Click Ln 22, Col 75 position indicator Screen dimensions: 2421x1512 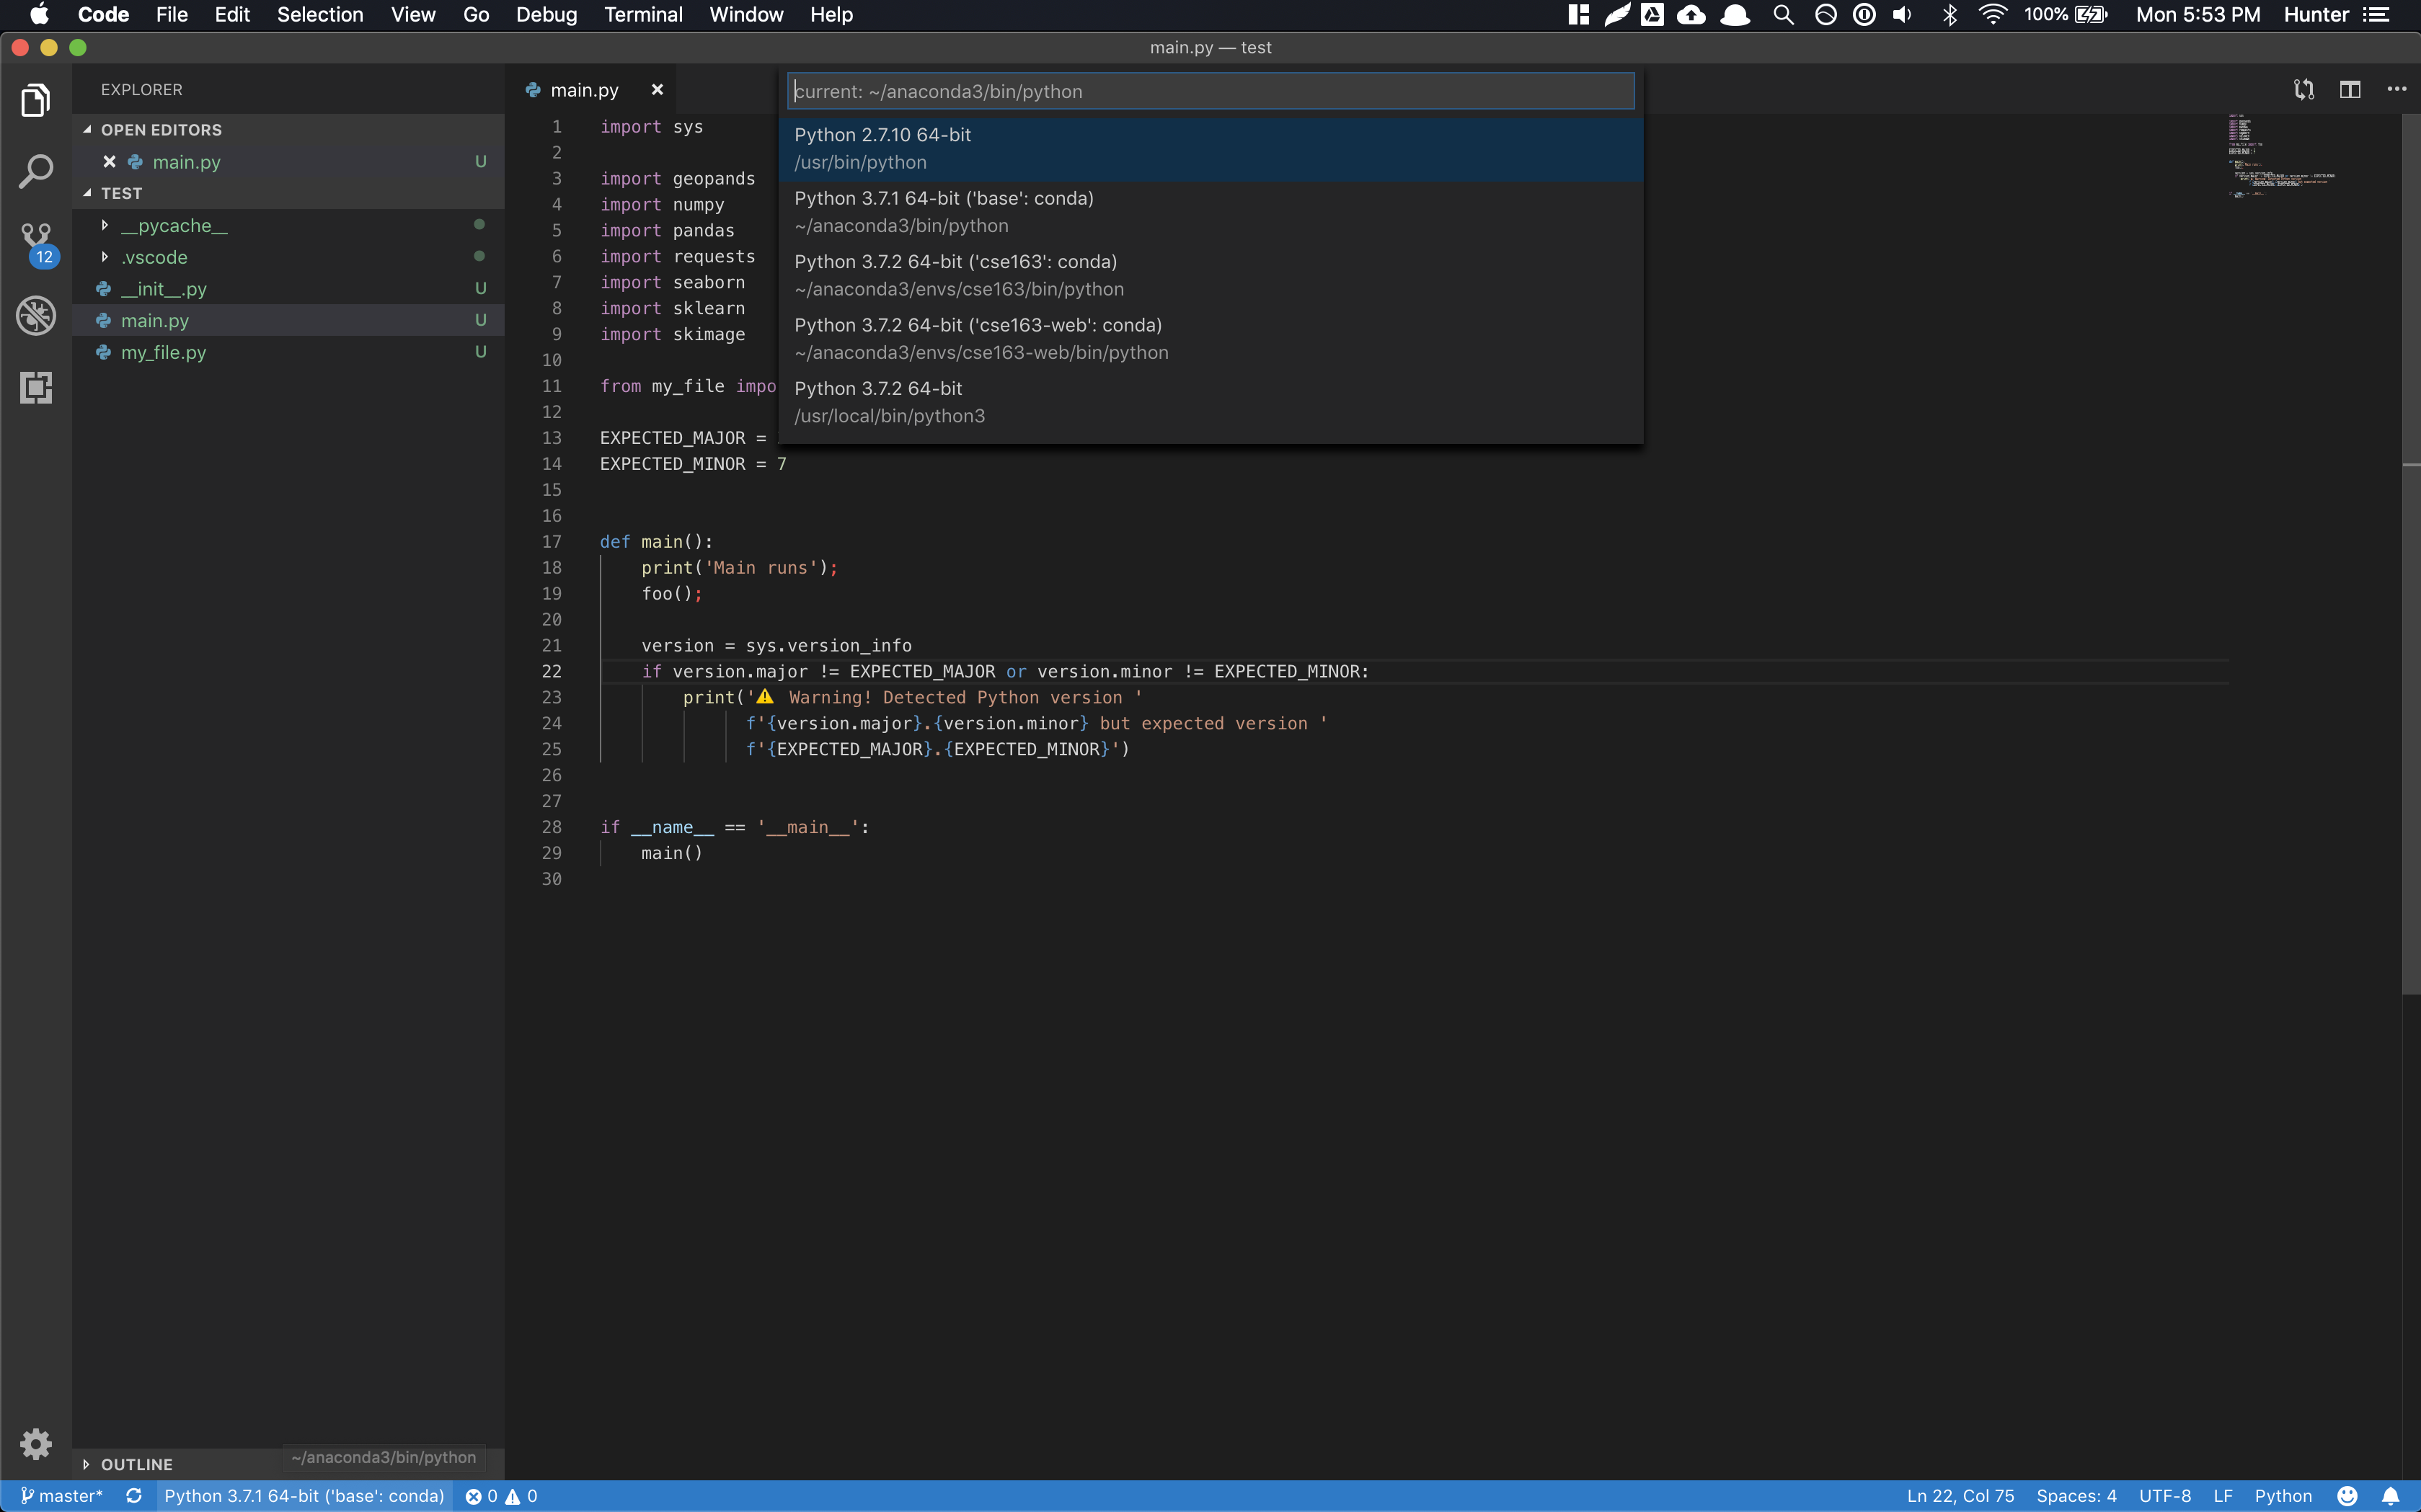pos(1960,1496)
